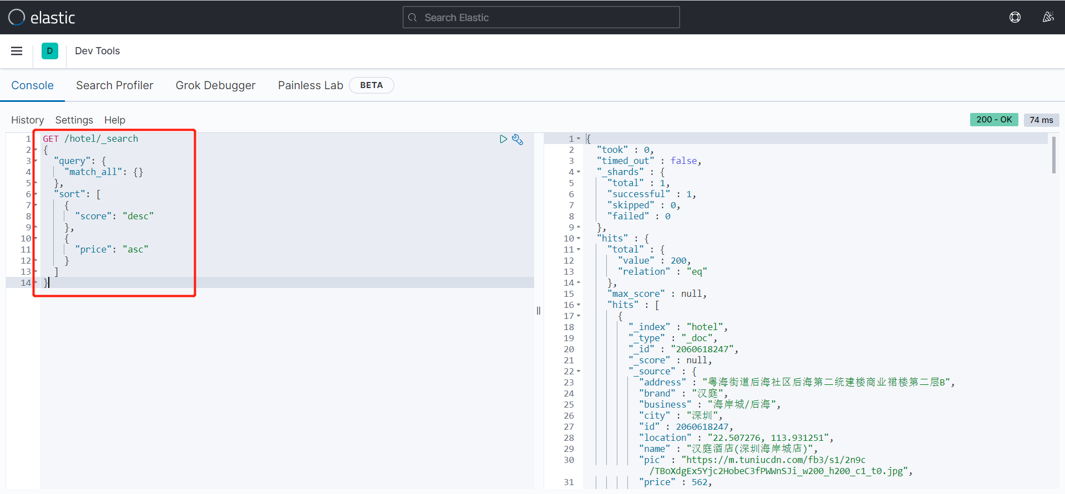Screen dimensions: 1065x494
Task: Collapse the "_shards" block fold arrow
Action: point(579,172)
